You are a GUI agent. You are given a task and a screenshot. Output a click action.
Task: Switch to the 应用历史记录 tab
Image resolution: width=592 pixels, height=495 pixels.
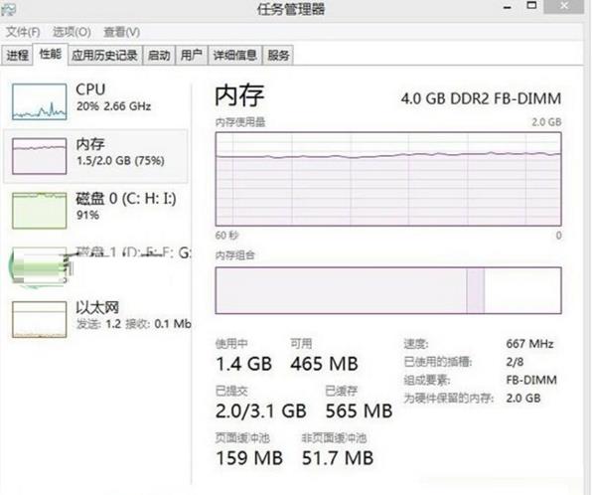point(104,56)
